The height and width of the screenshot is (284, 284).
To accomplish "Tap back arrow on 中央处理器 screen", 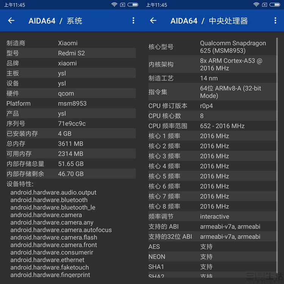I will click(x=153, y=21).
